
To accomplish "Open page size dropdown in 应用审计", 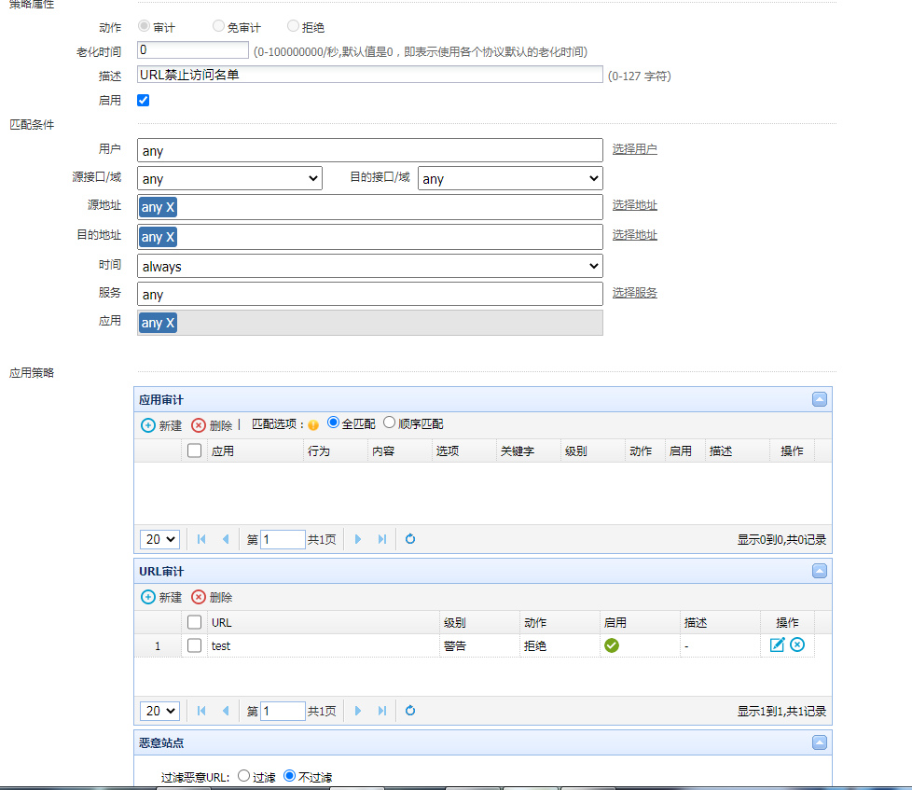I will [x=160, y=539].
